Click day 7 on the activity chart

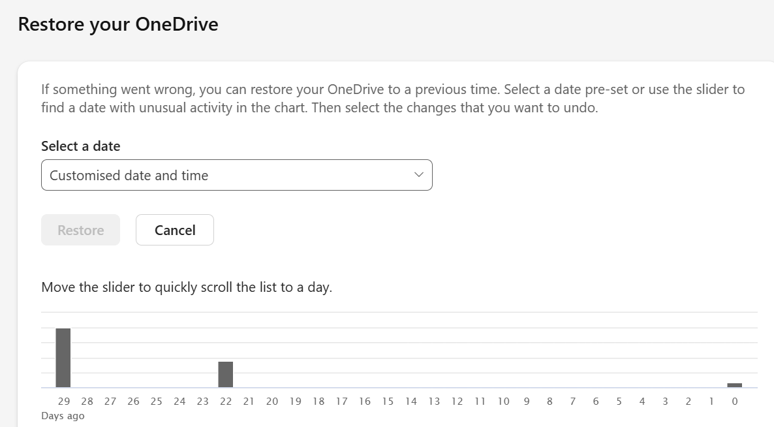pos(572,402)
